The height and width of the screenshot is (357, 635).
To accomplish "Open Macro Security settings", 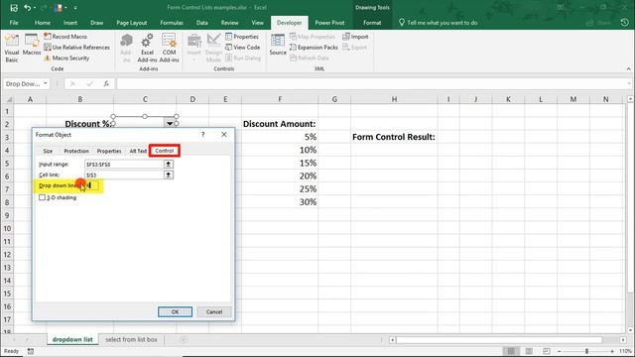I will coord(66,58).
